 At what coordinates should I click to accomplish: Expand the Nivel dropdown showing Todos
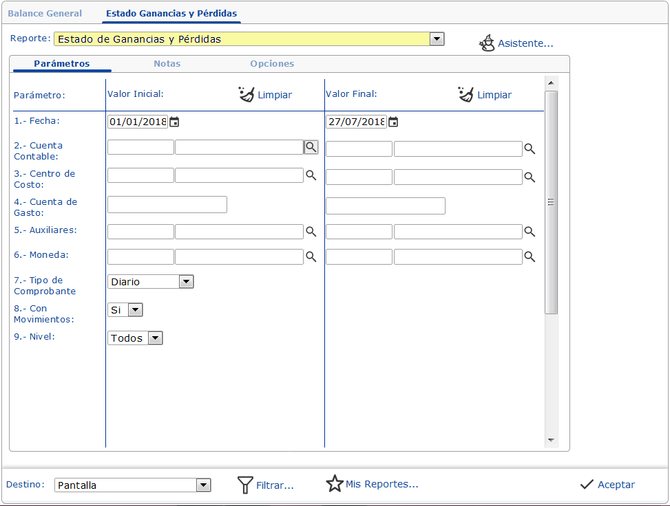pyautogui.click(x=155, y=338)
